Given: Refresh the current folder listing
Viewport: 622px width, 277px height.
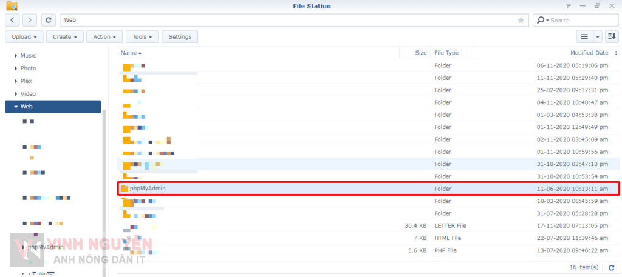Looking at the screenshot, I should pos(49,20).
